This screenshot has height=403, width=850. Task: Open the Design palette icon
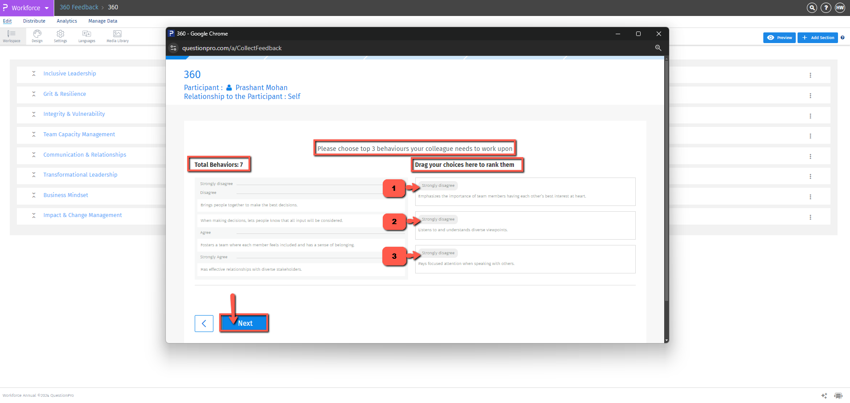(x=37, y=36)
